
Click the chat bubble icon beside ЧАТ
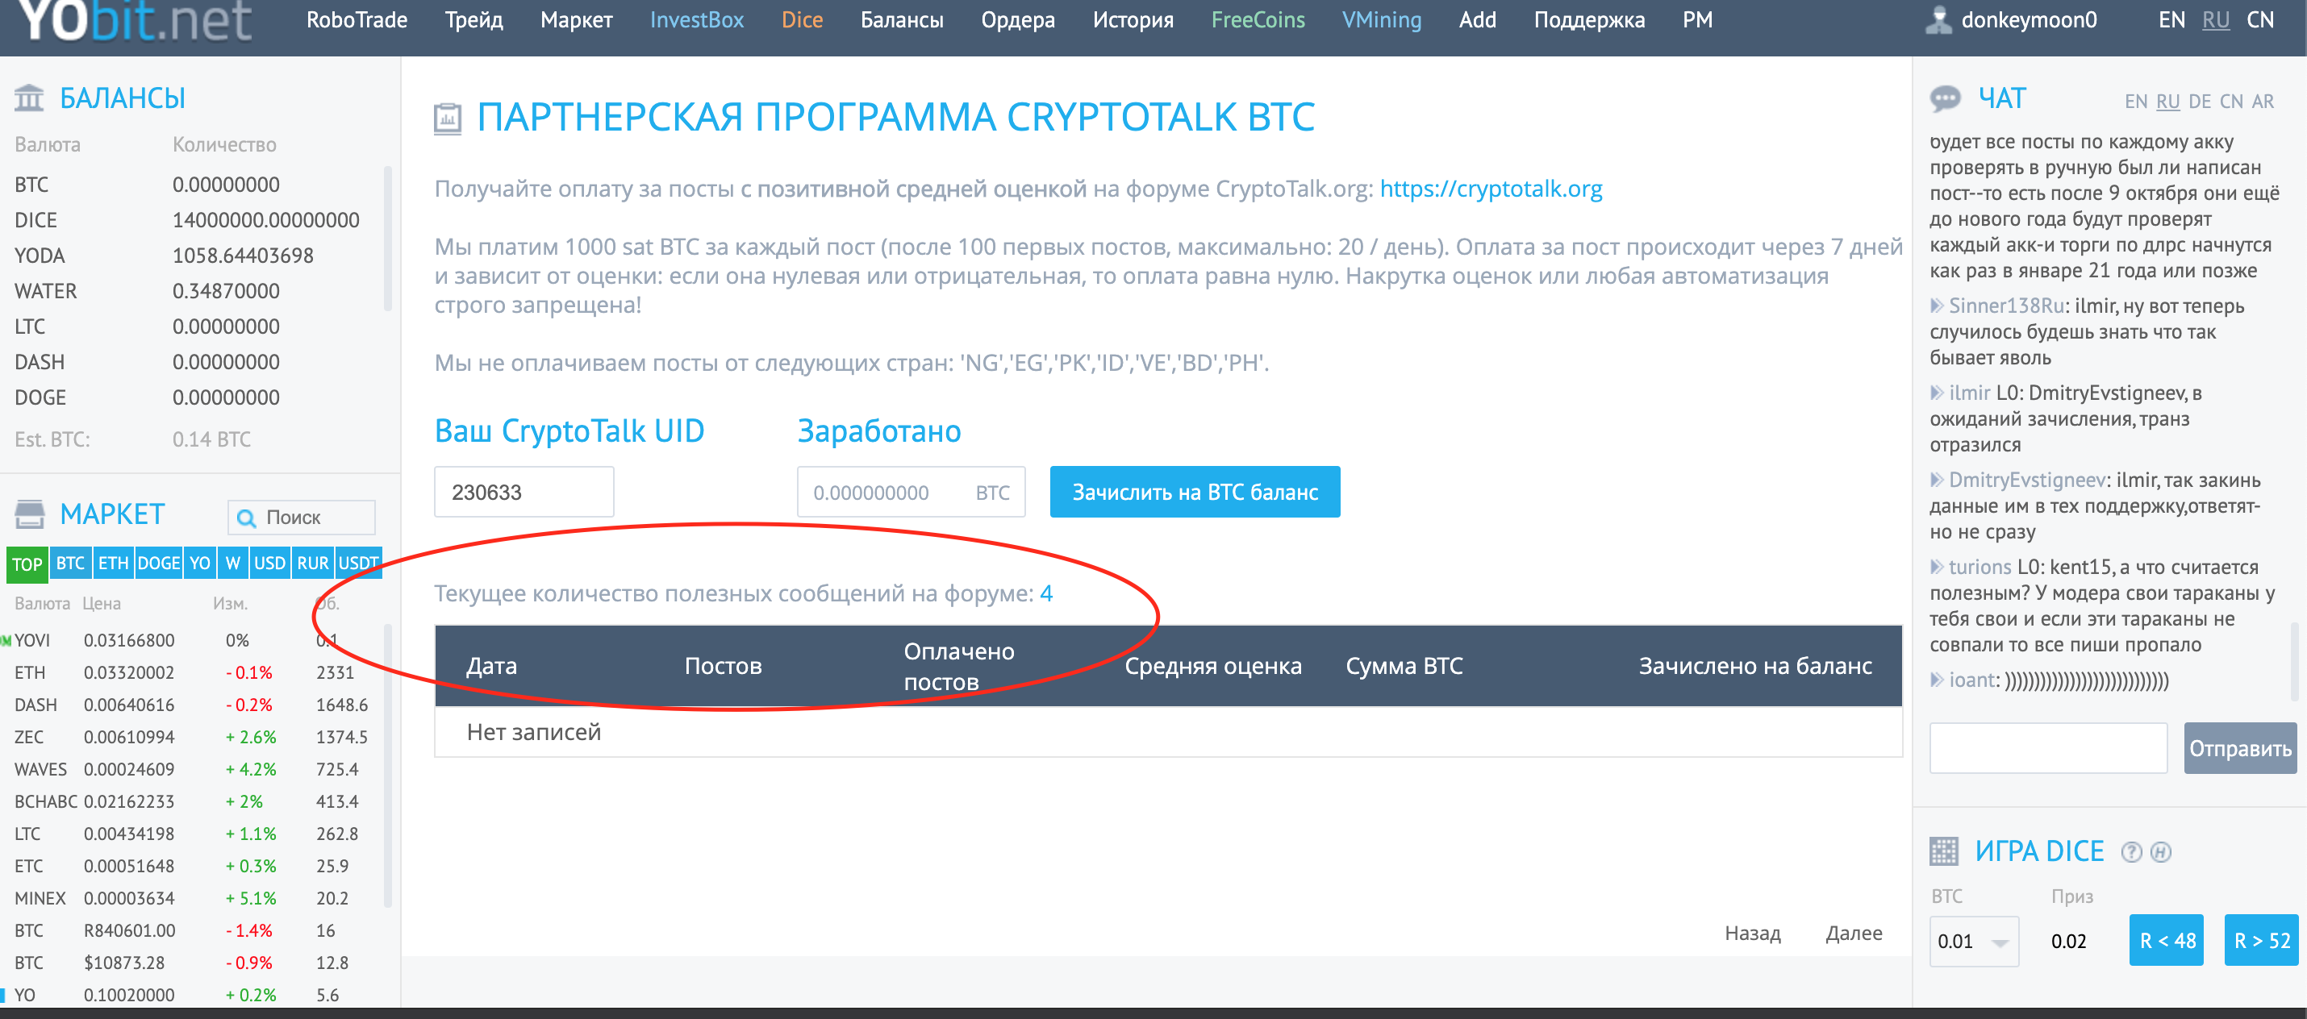(x=1945, y=98)
